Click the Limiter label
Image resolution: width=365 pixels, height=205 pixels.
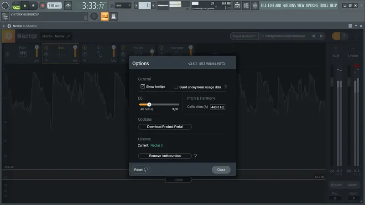click(x=353, y=56)
